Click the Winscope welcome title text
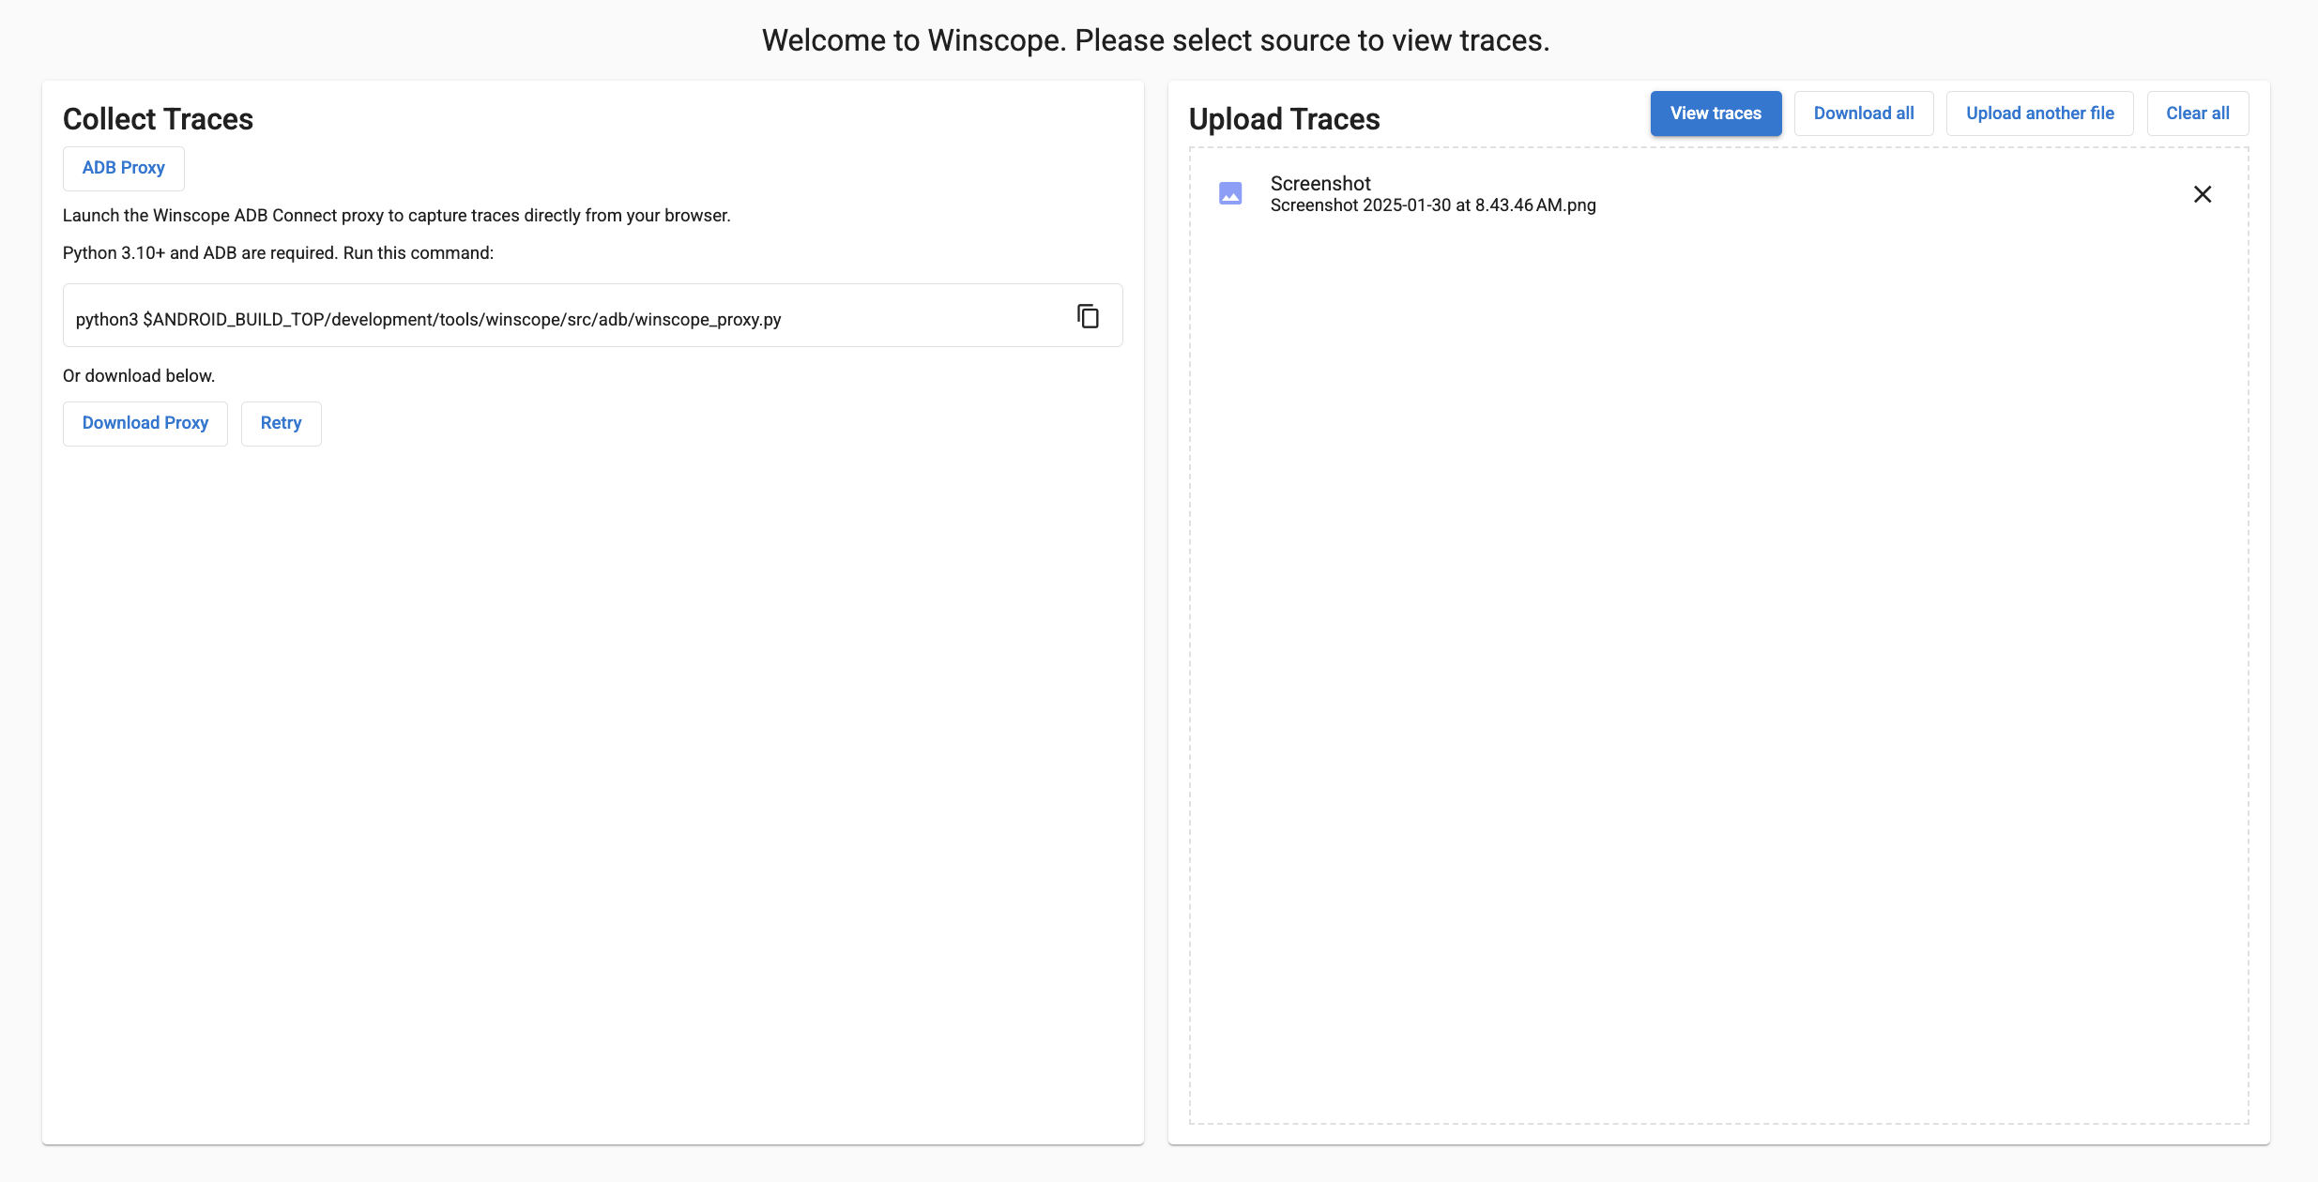This screenshot has height=1182, width=2318. 1156,39
